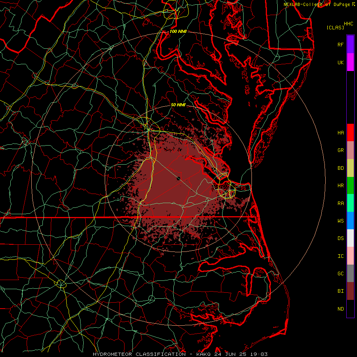Click the 'WS' legend label
Viewport: 357px width, 357px height.
[x=340, y=221]
